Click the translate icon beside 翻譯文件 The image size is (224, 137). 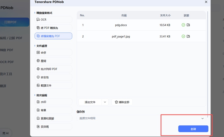pos(38,86)
